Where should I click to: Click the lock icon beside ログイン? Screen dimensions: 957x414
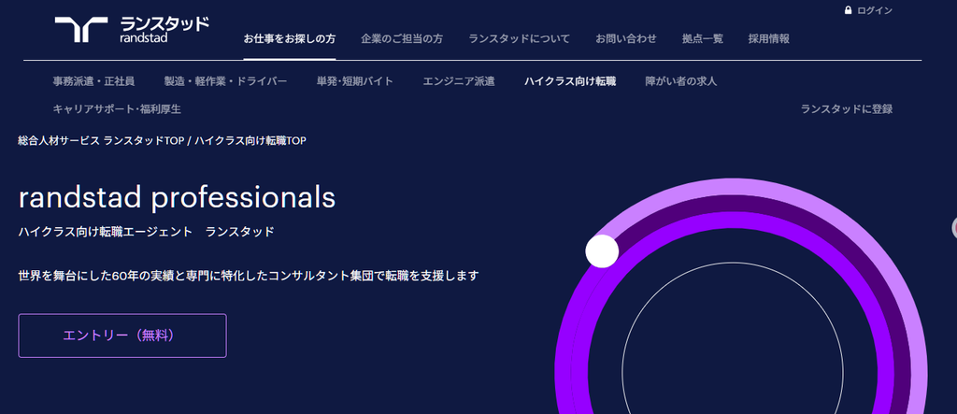coord(848,10)
